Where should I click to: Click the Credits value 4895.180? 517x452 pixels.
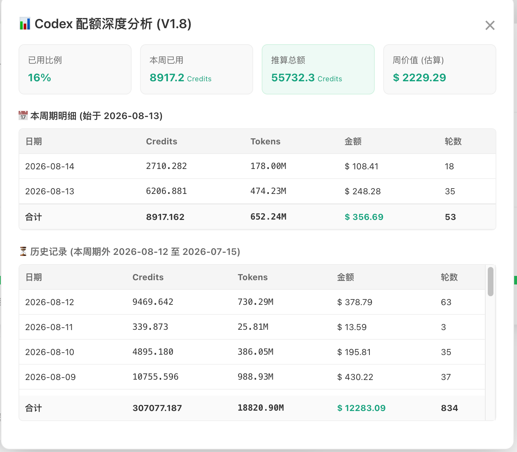click(x=153, y=352)
